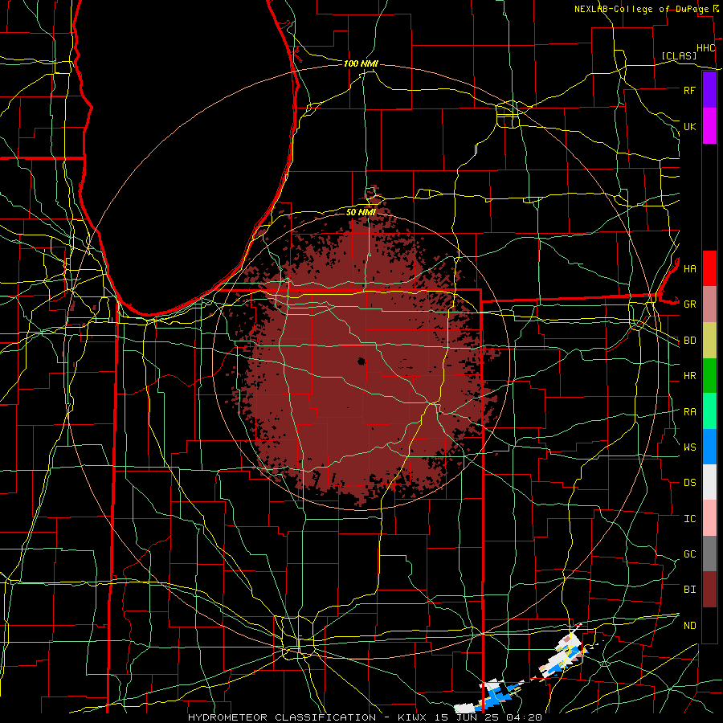Screen dimensions: 723x723
Task: Click the dark green HR legend swatch
Action: click(709, 376)
